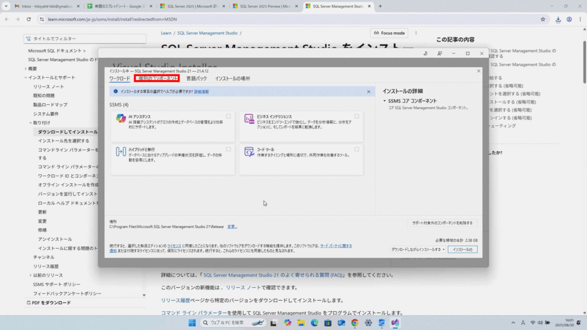587x330 pixels.
Task: Show hidden system tray icons
Action: 513,323
